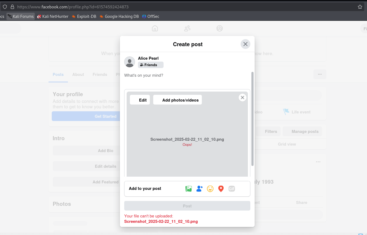Image resolution: width=367 pixels, height=235 pixels.
Task: Open the Kali NetHunter bookmark
Action: [x=53, y=16]
